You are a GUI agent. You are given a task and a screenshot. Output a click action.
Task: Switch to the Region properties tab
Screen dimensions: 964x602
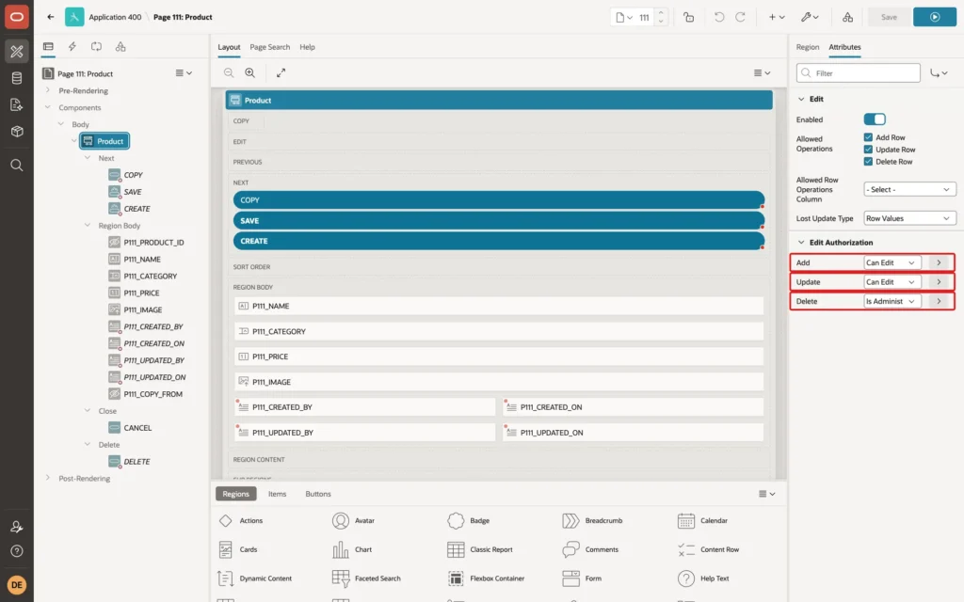coord(807,47)
